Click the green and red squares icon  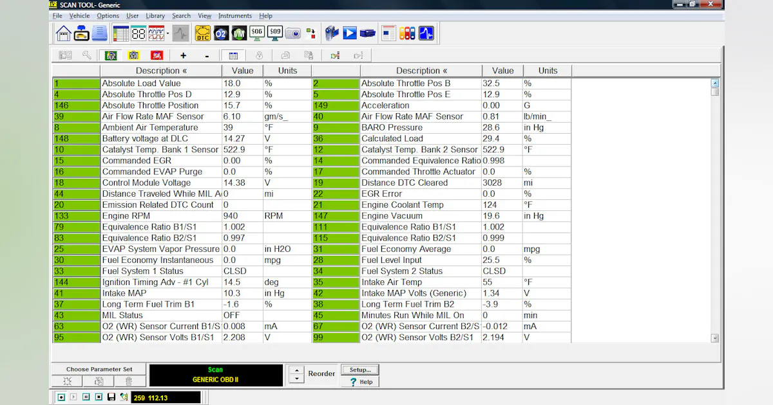[311, 33]
